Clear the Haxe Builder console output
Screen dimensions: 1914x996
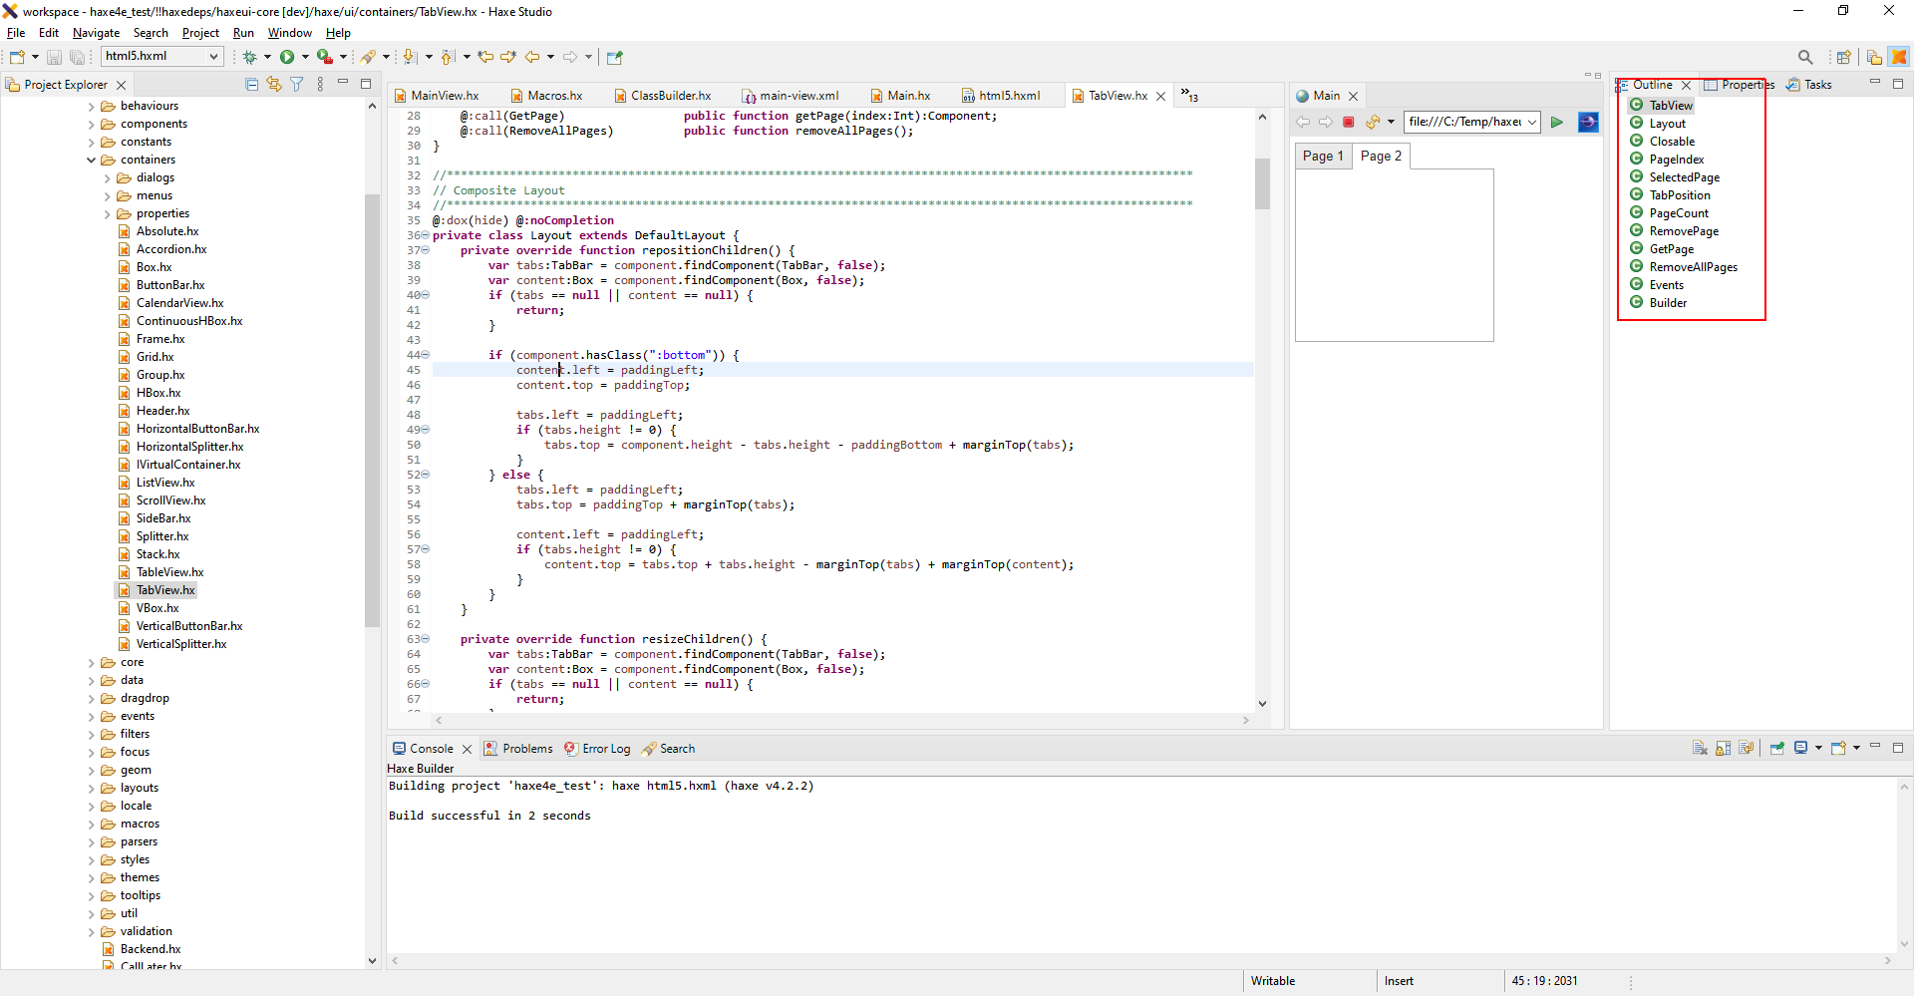1701,748
